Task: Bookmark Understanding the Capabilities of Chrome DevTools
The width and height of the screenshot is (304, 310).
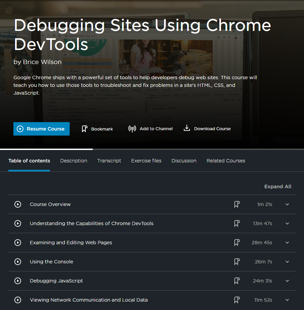Action: point(237,223)
